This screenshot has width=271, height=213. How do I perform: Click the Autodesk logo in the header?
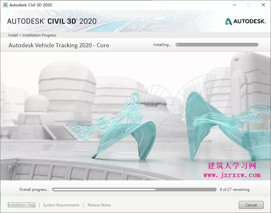[245, 21]
